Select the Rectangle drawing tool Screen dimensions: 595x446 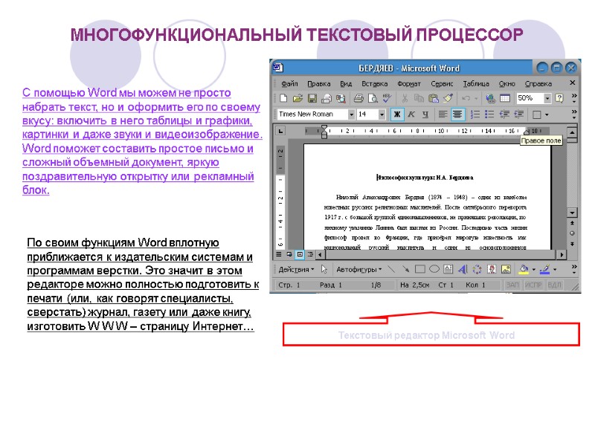click(419, 269)
